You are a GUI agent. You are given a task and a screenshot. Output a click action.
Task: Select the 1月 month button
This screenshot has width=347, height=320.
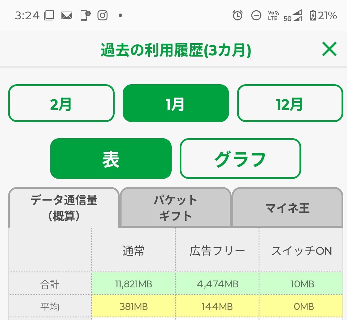tap(176, 103)
